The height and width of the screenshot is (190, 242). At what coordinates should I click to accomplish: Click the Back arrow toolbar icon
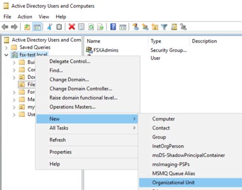click(5, 27)
